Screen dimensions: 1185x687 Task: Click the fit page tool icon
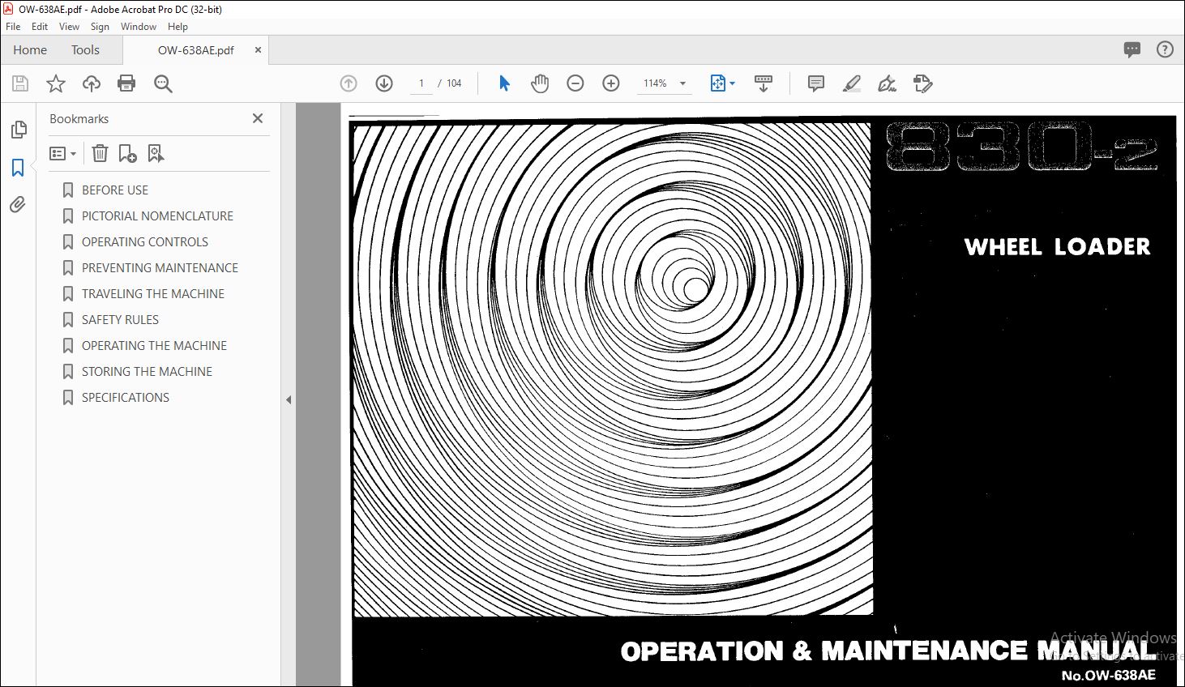pos(717,83)
